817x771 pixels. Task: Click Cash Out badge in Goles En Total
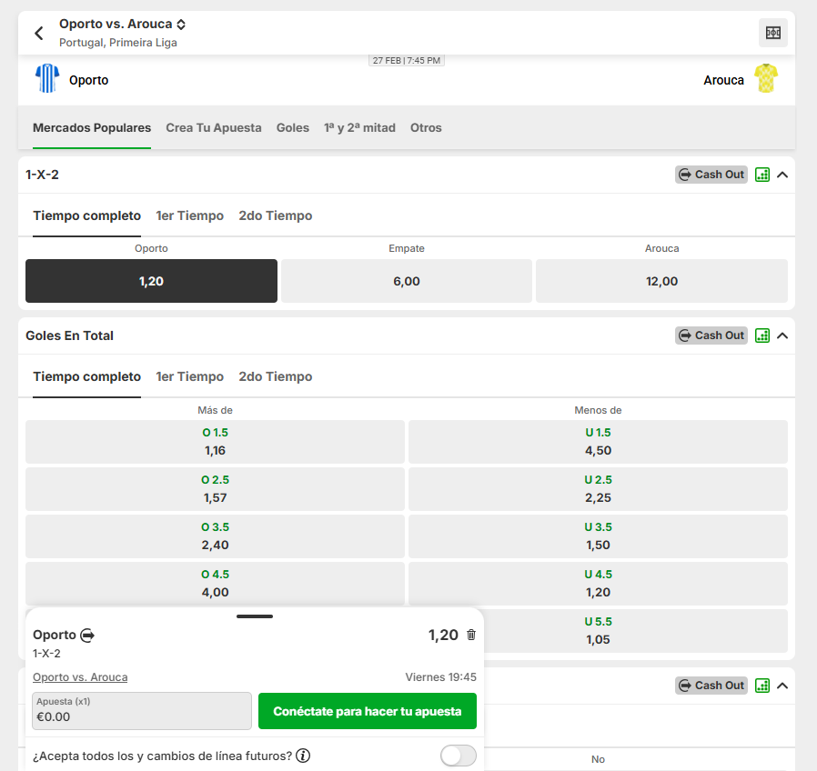pyautogui.click(x=711, y=335)
